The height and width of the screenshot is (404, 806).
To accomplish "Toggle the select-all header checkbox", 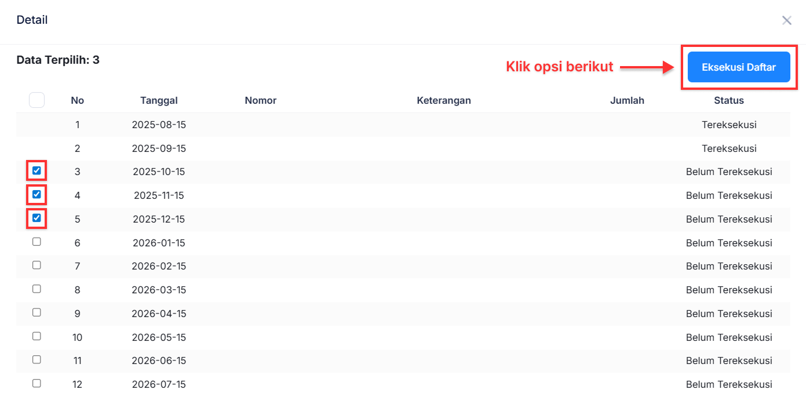I will click(37, 100).
